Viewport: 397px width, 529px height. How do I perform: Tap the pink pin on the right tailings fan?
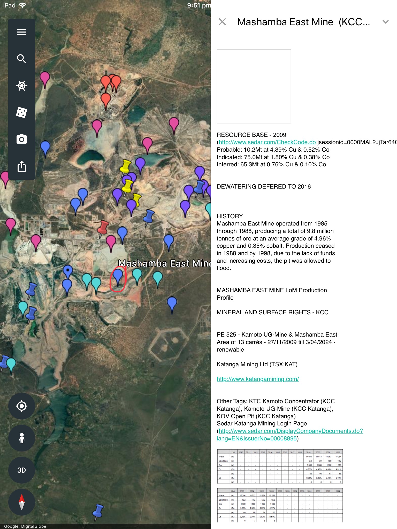pyautogui.click(x=174, y=125)
